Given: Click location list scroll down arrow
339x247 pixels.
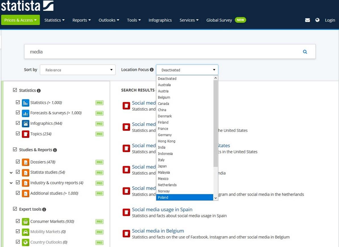Looking at the screenshot, I should [x=215, y=198].
